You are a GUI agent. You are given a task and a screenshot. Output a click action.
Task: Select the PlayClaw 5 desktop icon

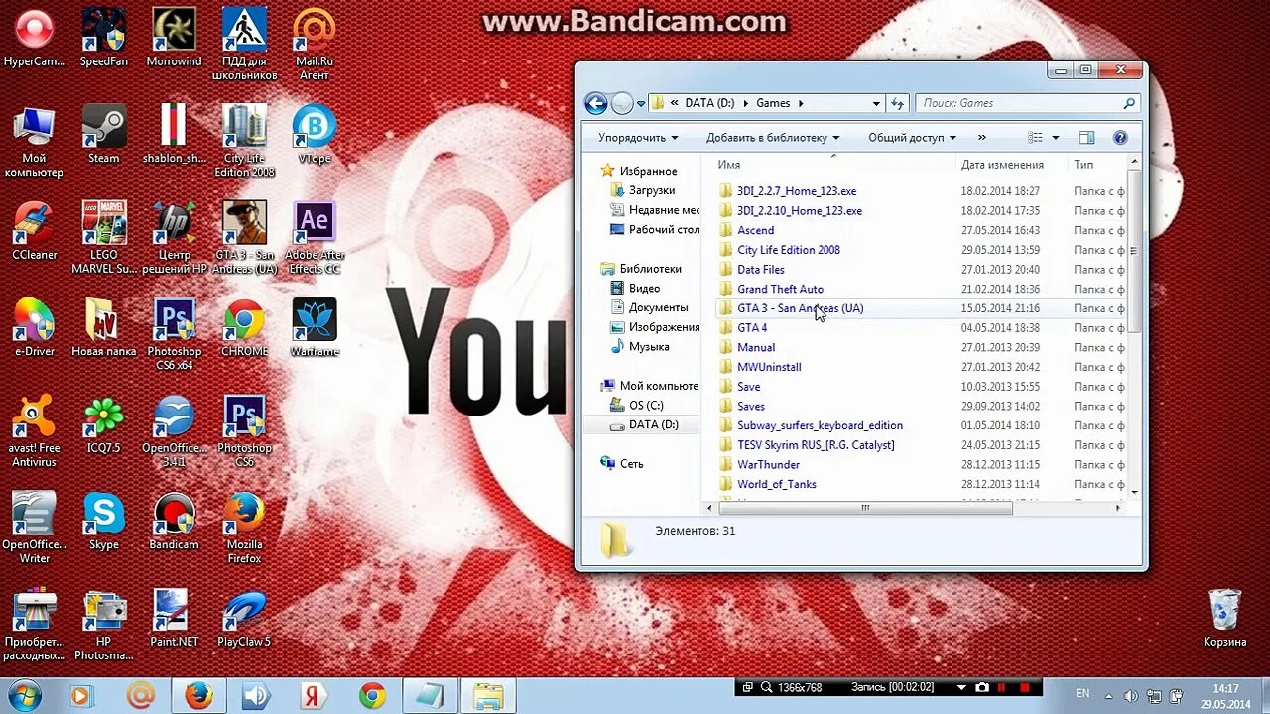tap(244, 617)
